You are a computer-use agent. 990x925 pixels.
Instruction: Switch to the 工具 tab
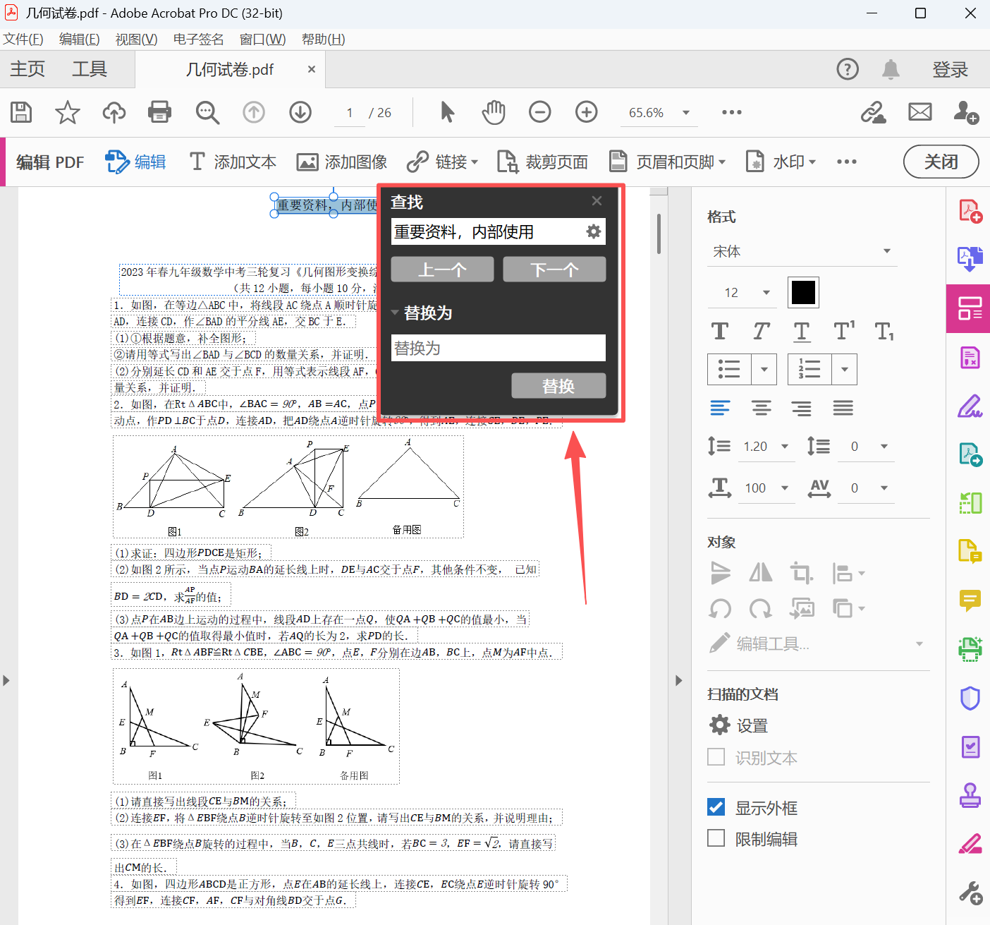point(90,69)
